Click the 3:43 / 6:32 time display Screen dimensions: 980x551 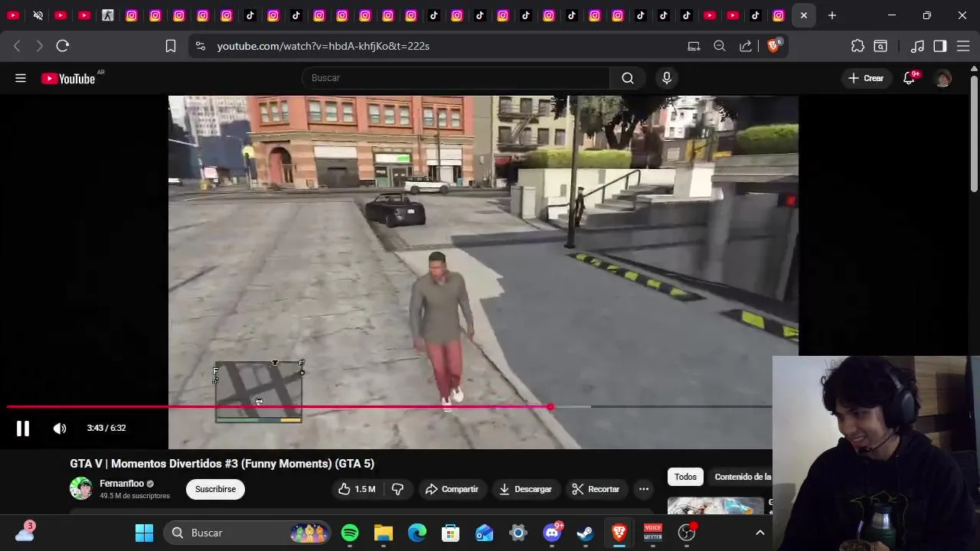tap(106, 428)
